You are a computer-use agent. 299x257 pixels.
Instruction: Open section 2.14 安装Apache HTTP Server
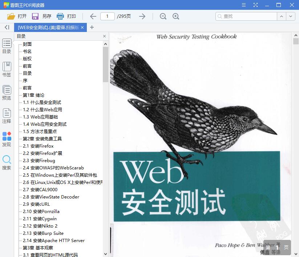(x=53, y=240)
